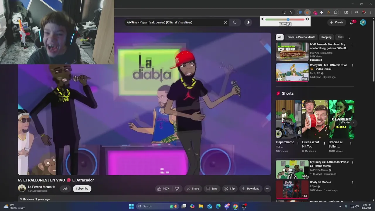Open Outlook from taskbar
The height and width of the screenshot is (211, 375).
[209, 206]
